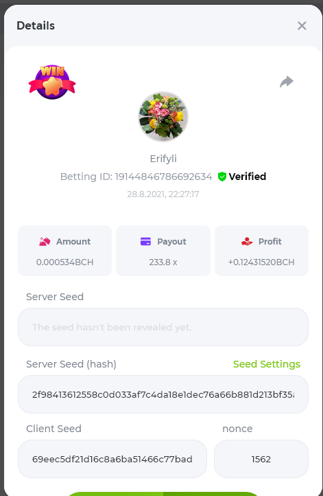323x496 pixels.
Task: Click the Client Seed field
Action: [112, 459]
